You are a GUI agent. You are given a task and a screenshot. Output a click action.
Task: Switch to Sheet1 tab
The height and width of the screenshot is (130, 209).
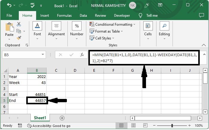coord(40,118)
